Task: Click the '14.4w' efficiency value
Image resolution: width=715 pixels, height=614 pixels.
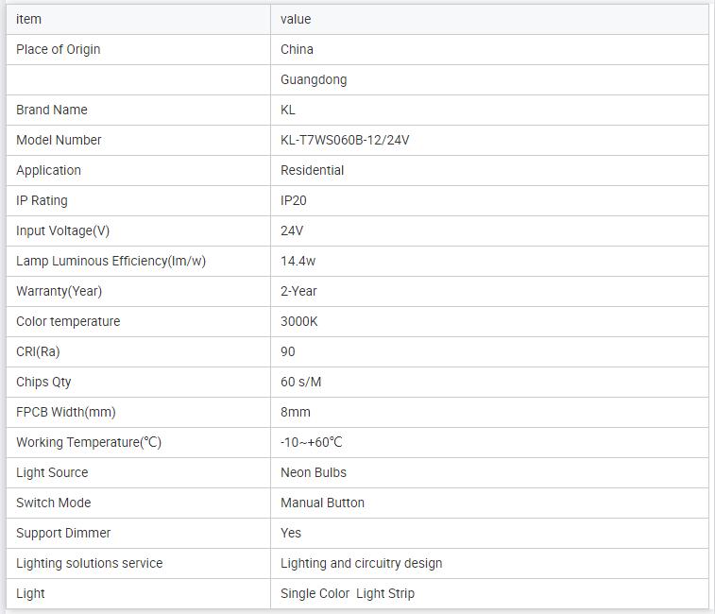Action: [x=298, y=261]
